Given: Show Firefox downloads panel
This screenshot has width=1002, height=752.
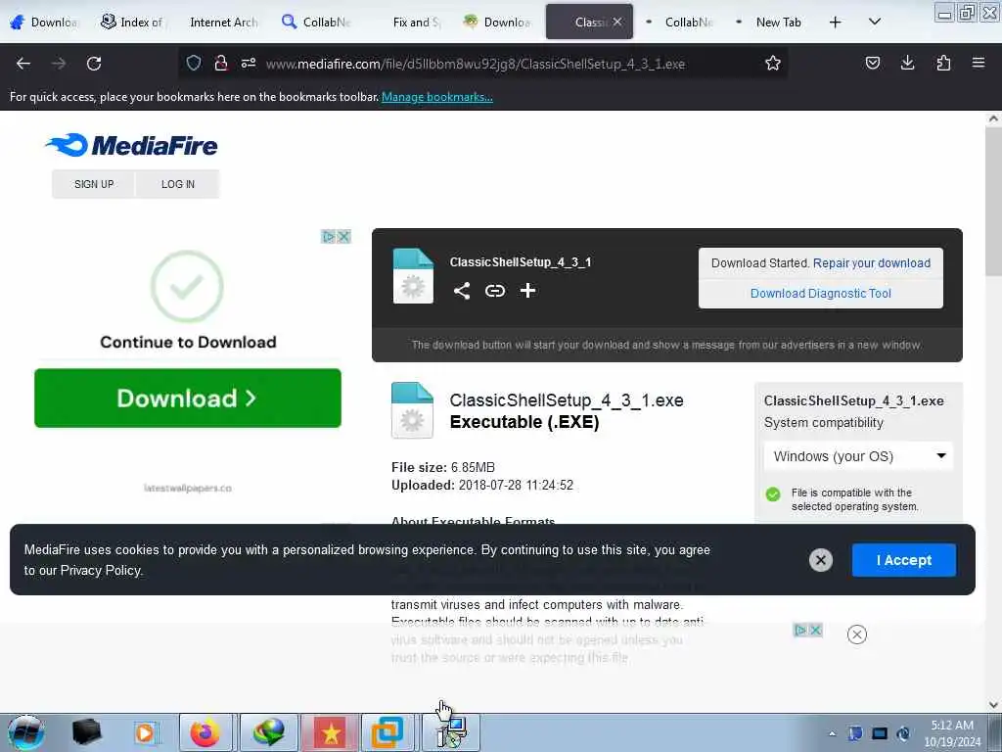Looking at the screenshot, I should 907,63.
